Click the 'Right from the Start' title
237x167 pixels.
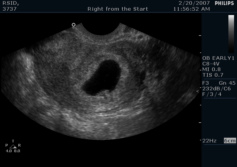click(x=118, y=9)
